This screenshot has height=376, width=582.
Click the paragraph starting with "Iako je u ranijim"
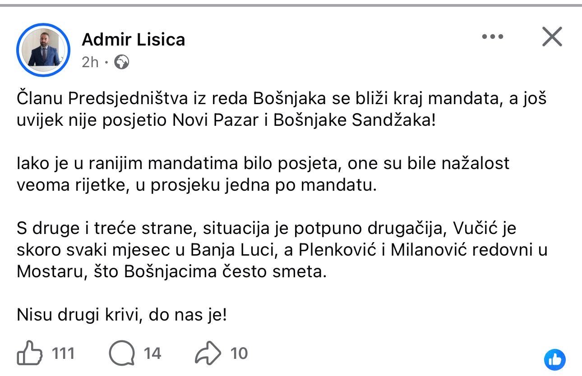[263, 174]
